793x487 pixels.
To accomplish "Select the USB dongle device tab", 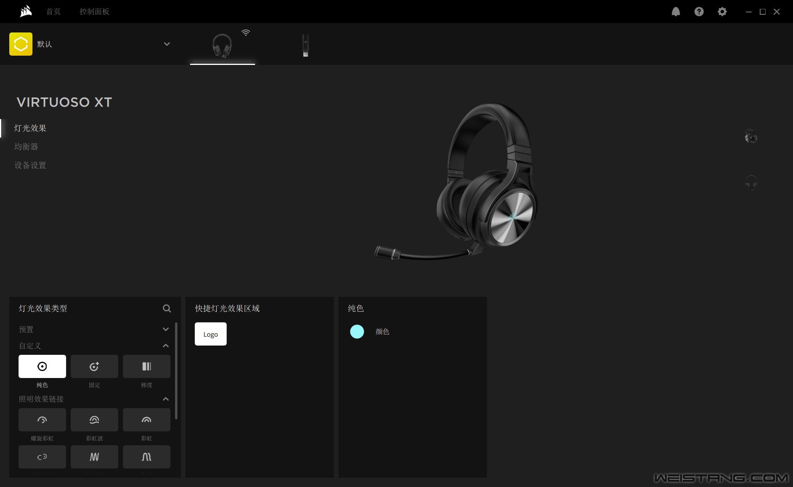I will click(305, 46).
